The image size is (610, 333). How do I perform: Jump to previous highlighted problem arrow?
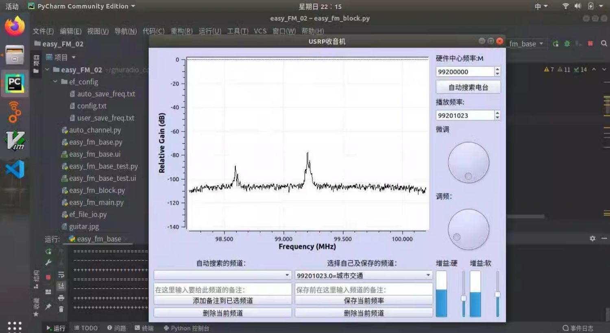click(594, 70)
